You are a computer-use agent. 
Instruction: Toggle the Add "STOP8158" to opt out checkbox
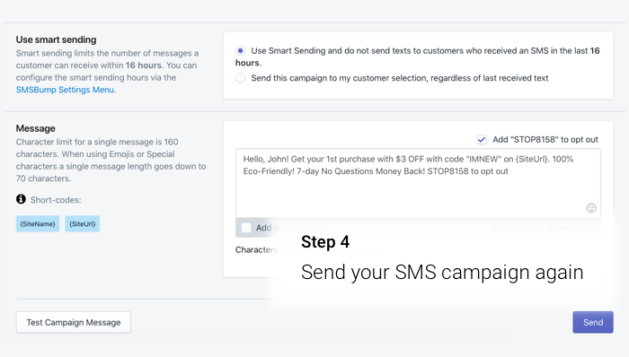pyautogui.click(x=482, y=140)
